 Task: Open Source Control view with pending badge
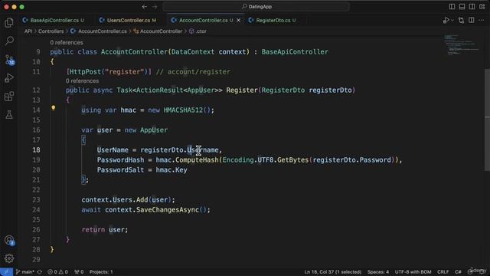click(9, 60)
